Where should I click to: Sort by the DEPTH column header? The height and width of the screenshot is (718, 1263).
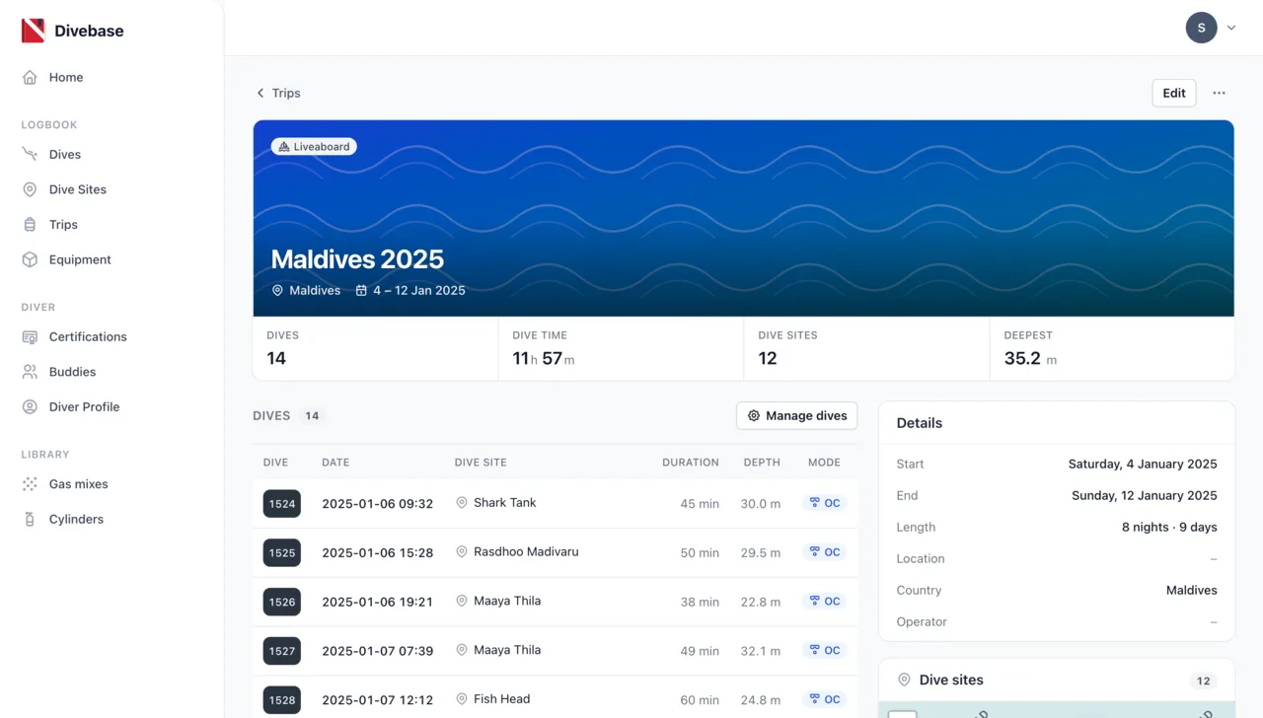[762, 463]
